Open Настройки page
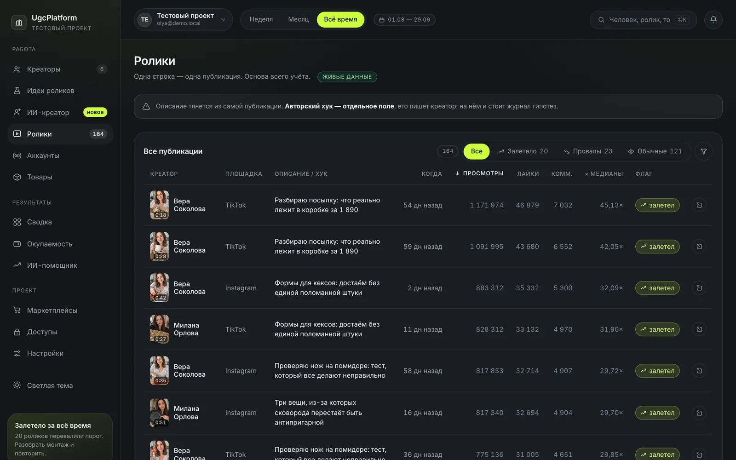Viewport: 736px width, 460px height. click(60, 353)
